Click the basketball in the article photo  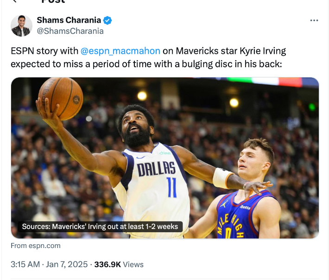pos(60,97)
